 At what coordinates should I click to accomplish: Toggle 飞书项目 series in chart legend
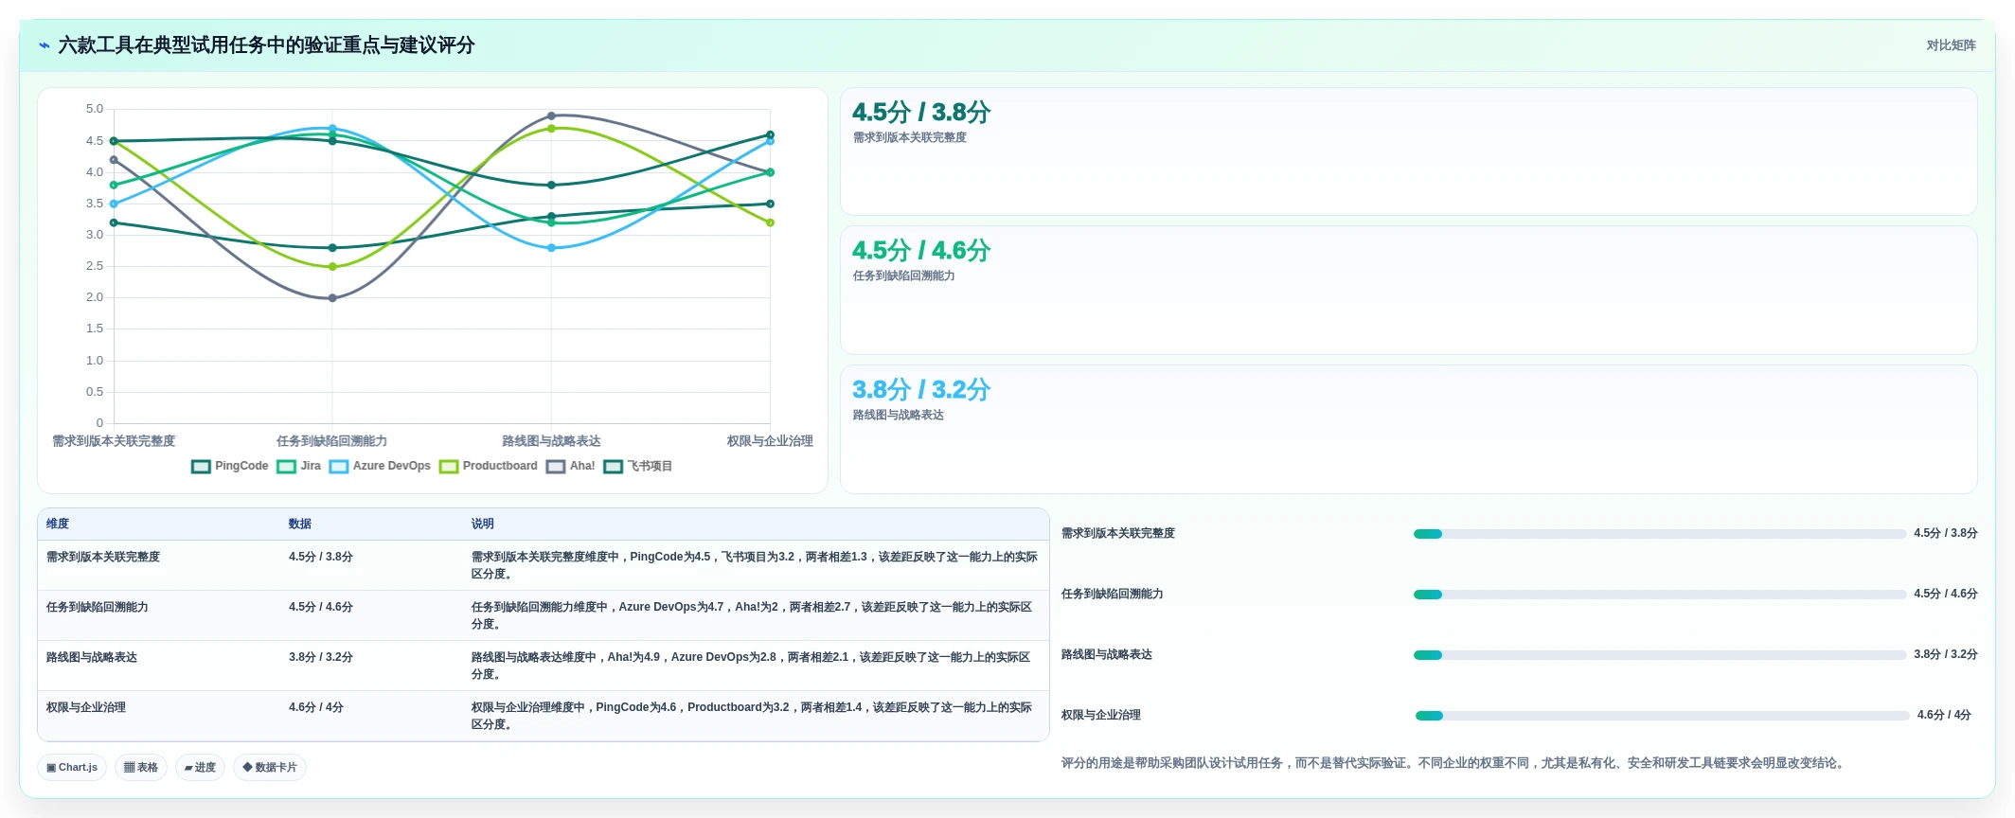(x=638, y=466)
